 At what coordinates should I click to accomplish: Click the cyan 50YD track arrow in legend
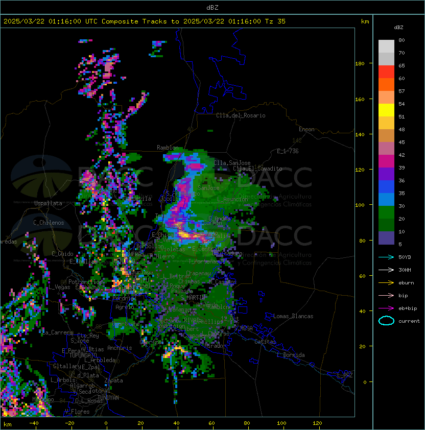(x=386, y=257)
